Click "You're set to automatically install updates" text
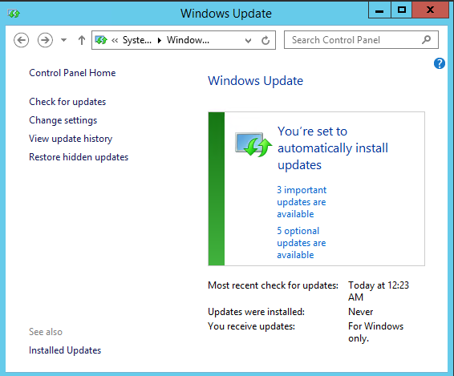 pos(333,148)
